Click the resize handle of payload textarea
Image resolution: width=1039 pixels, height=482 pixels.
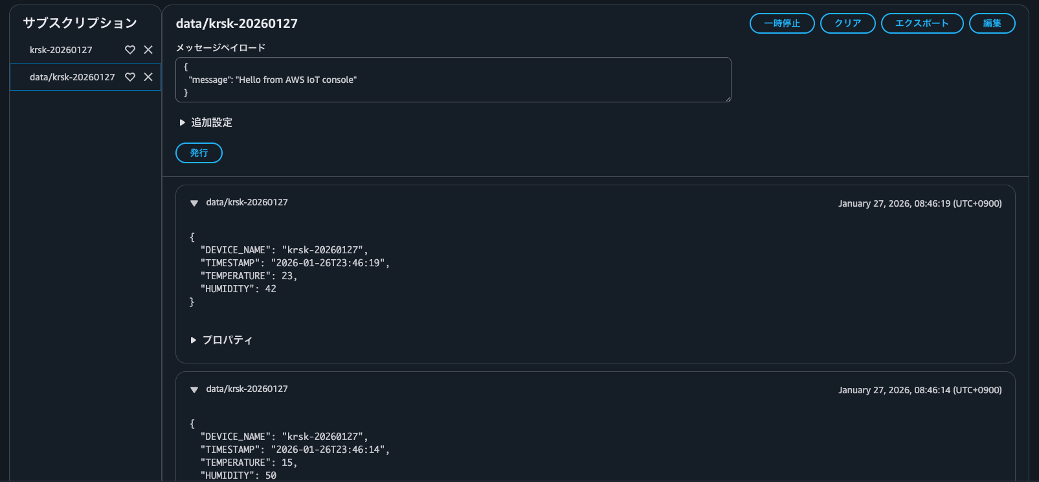728,99
